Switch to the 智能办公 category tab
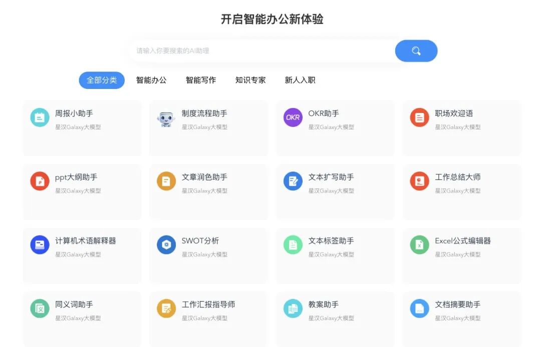 click(151, 80)
